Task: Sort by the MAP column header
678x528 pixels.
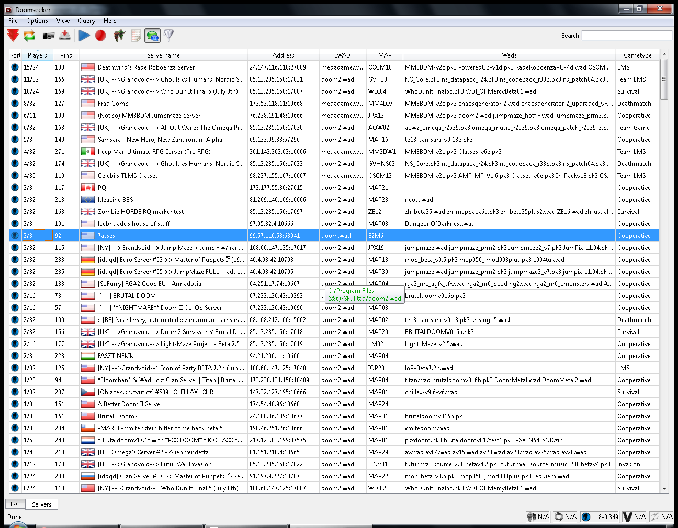Action: pos(385,55)
